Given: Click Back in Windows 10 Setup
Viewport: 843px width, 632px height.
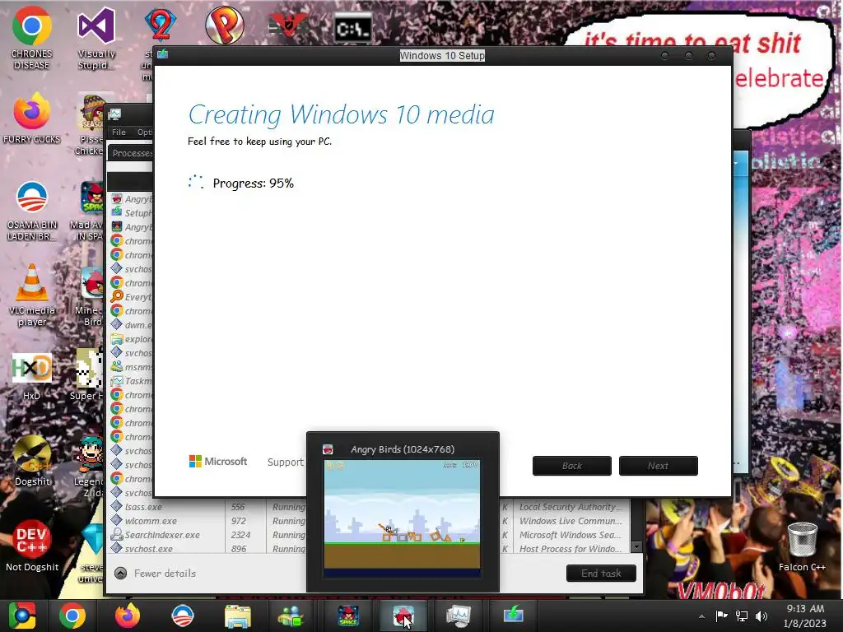Looking at the screenshot, I should [x=572, y=466].
